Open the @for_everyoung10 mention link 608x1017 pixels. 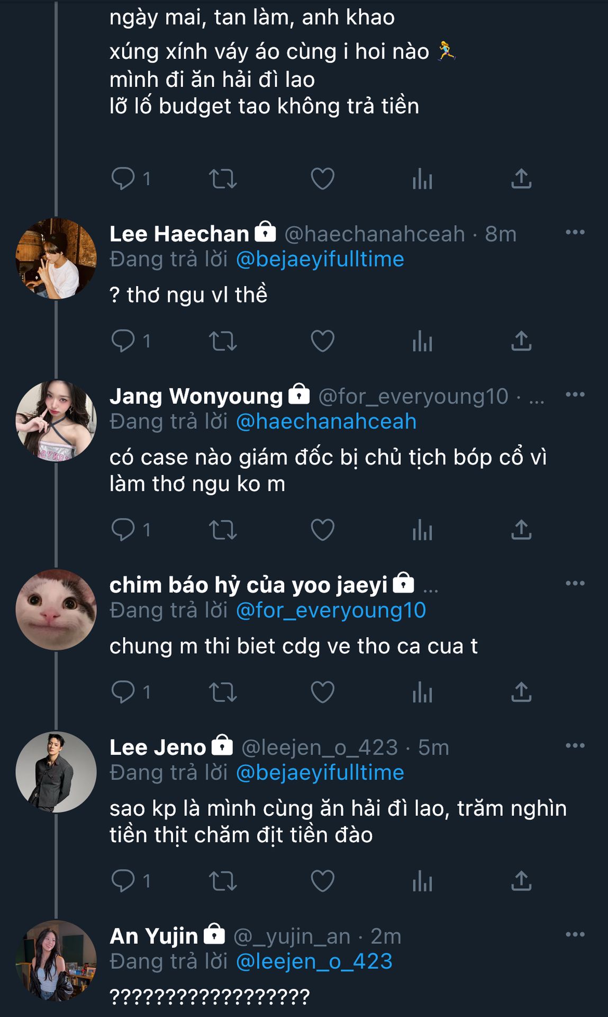click(x=331, y=610)
